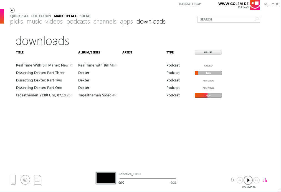Viewport: 281px width, 192px height.
Task: Click the search input field
Action: point(225,19)
